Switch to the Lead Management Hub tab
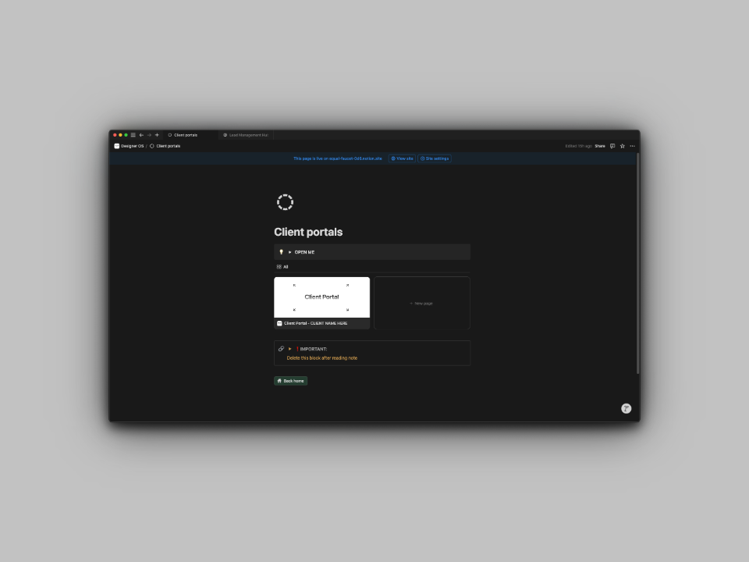This screenshot has width=749, height=562. click(x=246, y=135)
